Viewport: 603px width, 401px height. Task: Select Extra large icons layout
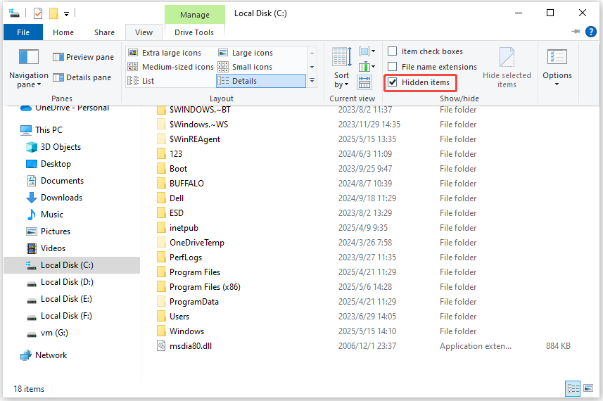point(165,53)
